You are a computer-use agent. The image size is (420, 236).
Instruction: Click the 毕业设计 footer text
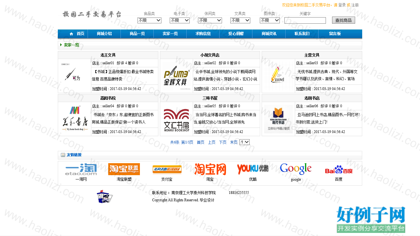coord(207,200)
